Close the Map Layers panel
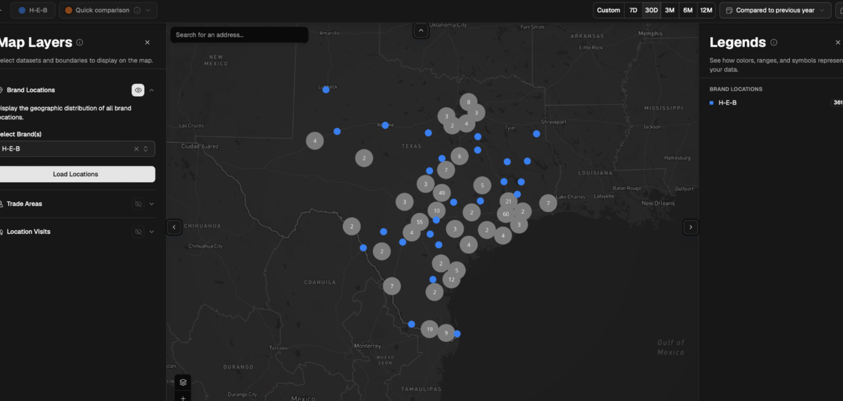Viewport: 843px width, 401px height. coord(147,43)
